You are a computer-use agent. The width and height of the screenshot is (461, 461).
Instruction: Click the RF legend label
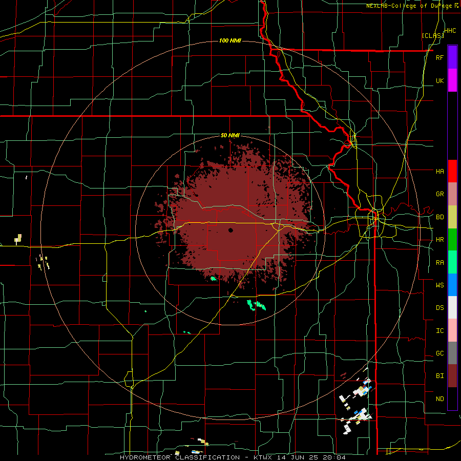[x=440, y=57]
